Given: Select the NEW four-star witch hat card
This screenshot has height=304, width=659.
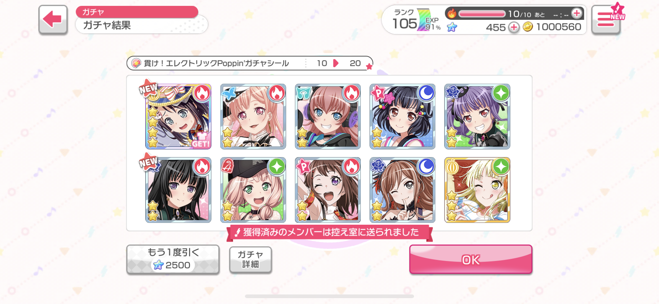Looking at the screenshot, I should click(x=178, y=116).
